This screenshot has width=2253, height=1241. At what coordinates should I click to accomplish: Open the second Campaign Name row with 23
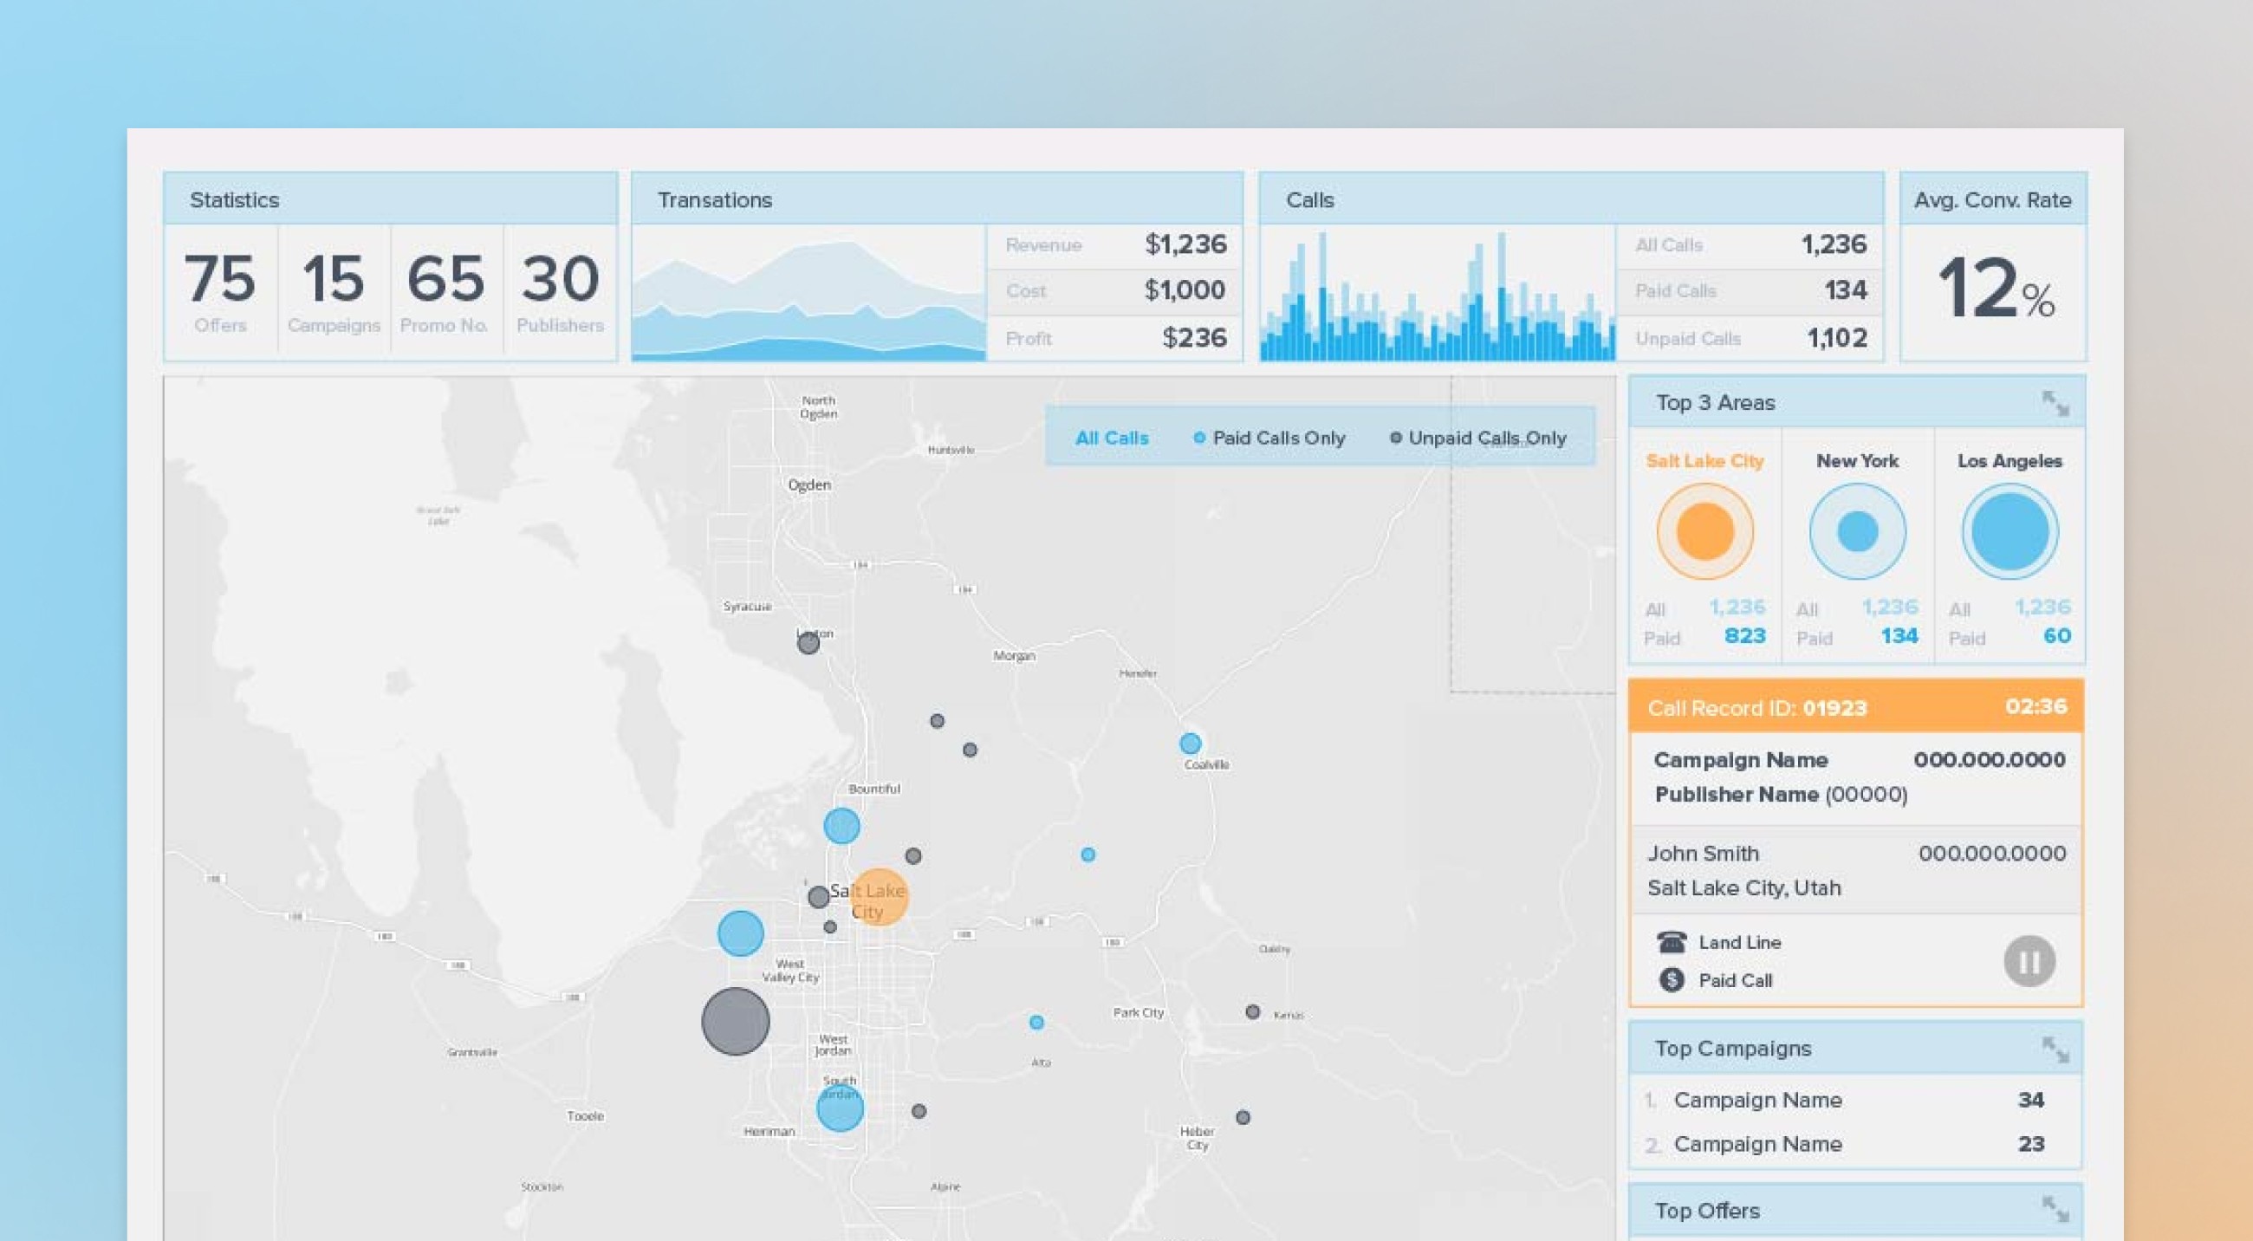pos(1855,1144)
